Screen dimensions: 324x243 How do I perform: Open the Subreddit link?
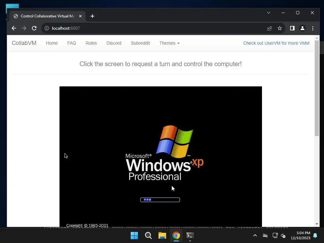(x=140, y=43)
